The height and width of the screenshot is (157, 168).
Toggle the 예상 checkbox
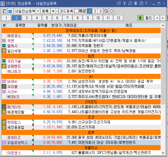(x=76, y=11)
